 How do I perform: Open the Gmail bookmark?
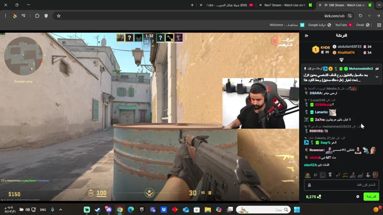[363, 25]
